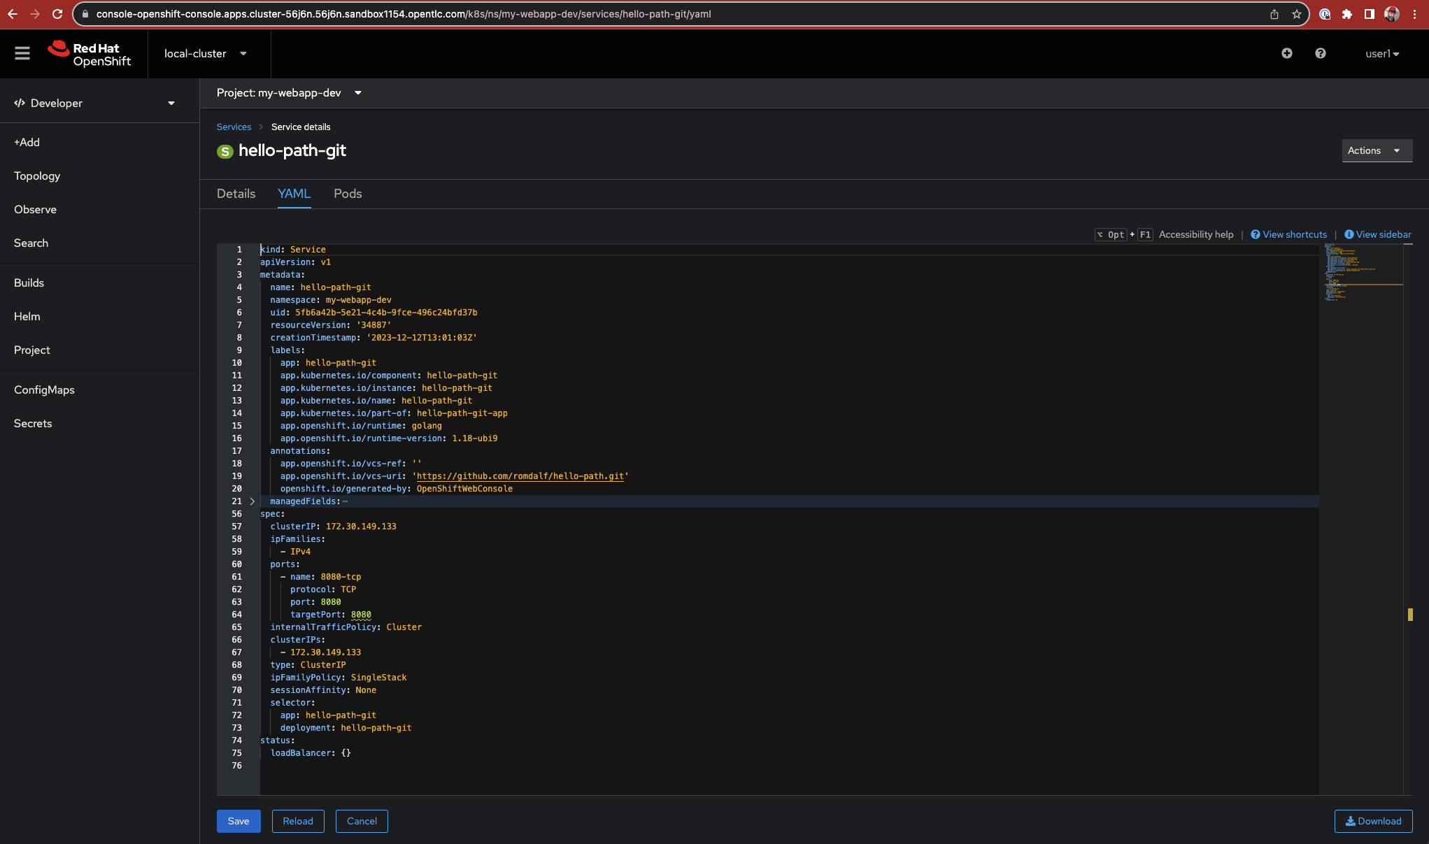This screenshot has width=1429, height=844.
Task: Open the hamburger navigation menu
Action: pyautogui.click(x=22, y=53)
